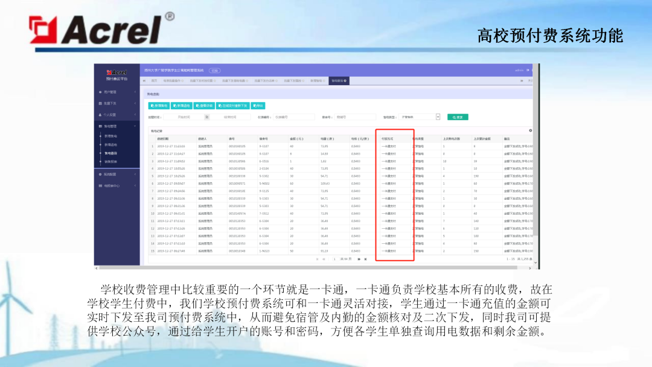Click the 共 1,255 条 record count text

coord(525,259)
